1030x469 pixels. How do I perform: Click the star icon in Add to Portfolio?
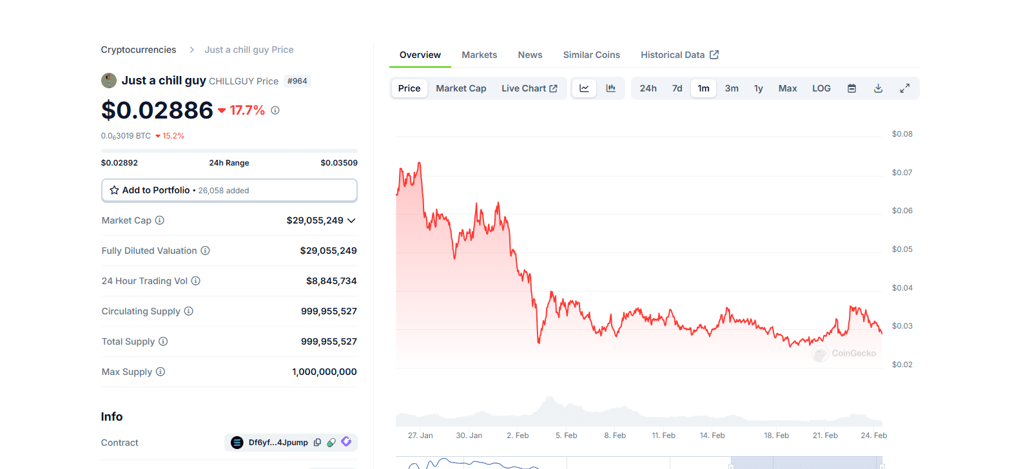(114, 190)
